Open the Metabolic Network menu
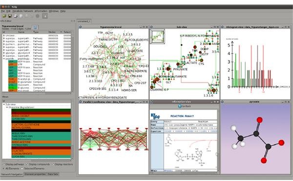Screen dimensions: 293x181 pyautogui.click(x=22, y=11)
